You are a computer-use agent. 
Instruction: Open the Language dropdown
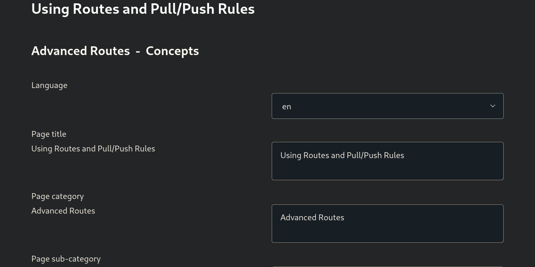(387, 106)
